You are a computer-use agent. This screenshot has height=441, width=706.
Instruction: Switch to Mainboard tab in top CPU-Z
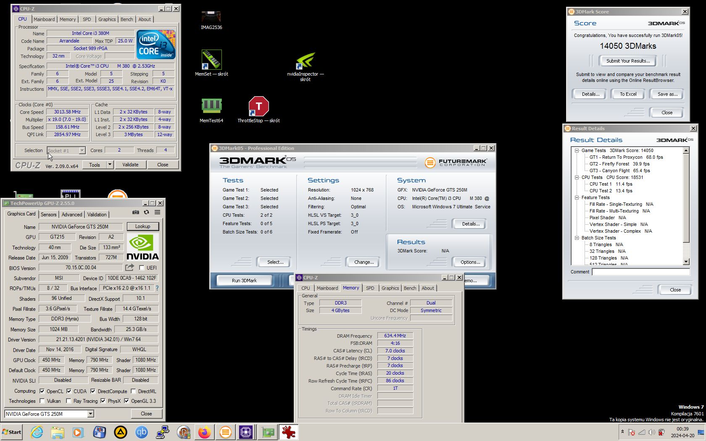[44, 19]
